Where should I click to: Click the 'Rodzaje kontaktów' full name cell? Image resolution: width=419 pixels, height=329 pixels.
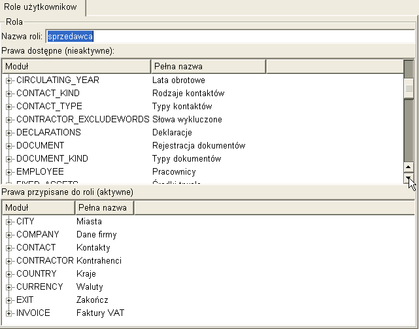coord(188,94)
